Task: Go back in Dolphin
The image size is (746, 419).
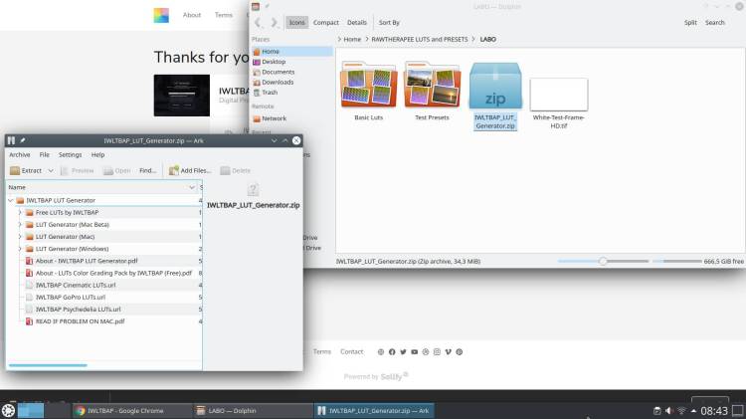Action: click(x=258, y=22)
